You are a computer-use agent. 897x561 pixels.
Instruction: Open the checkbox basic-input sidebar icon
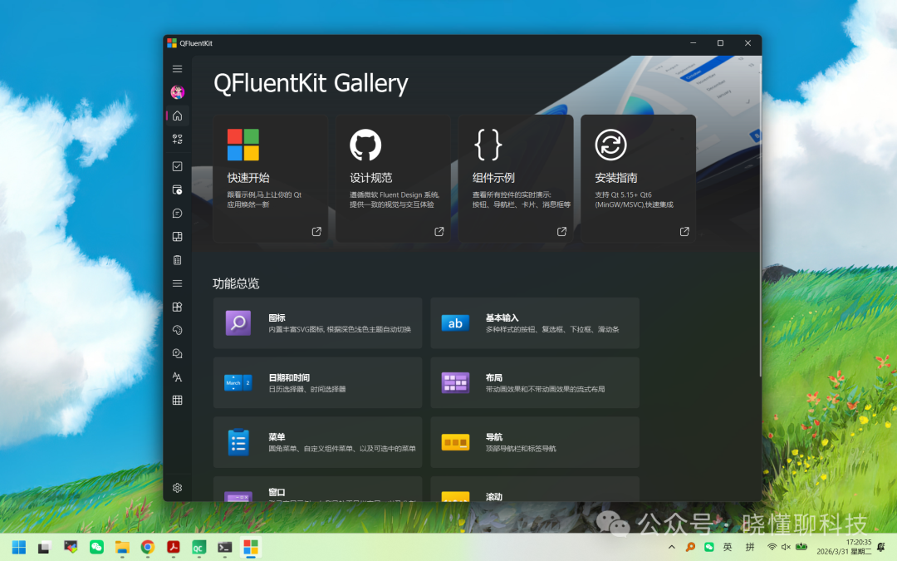178,166
